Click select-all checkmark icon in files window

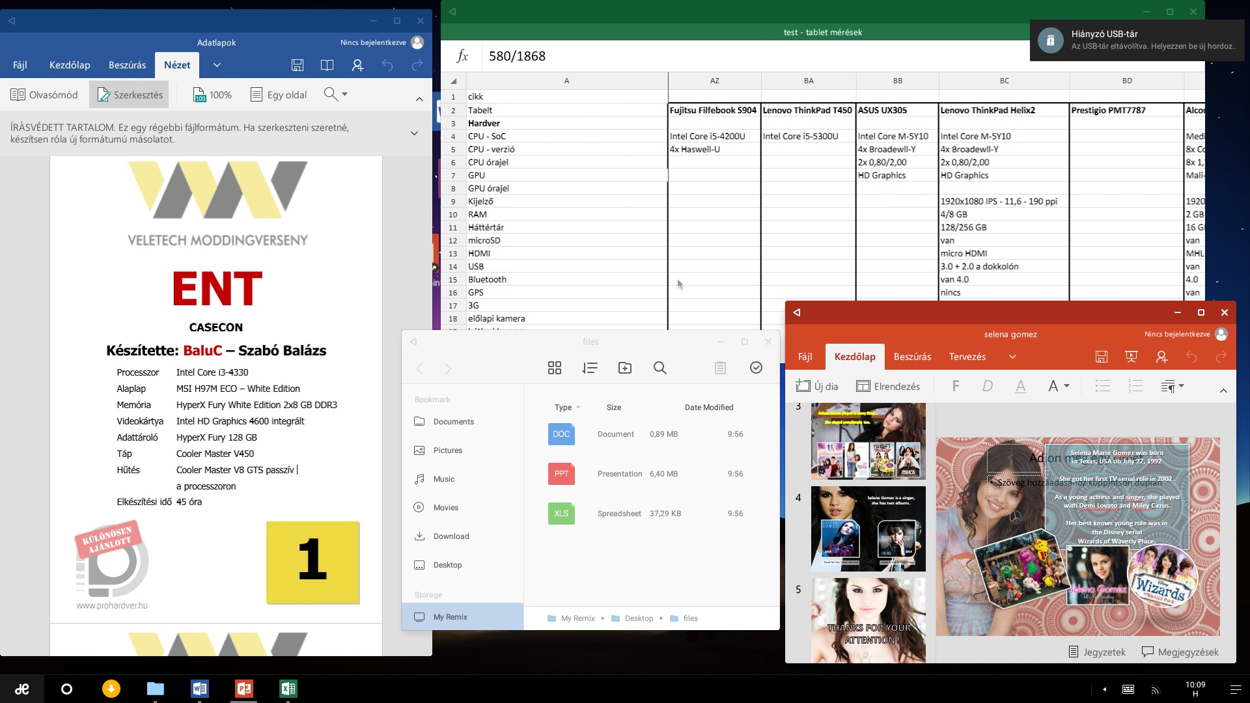(x=756, y=368)
